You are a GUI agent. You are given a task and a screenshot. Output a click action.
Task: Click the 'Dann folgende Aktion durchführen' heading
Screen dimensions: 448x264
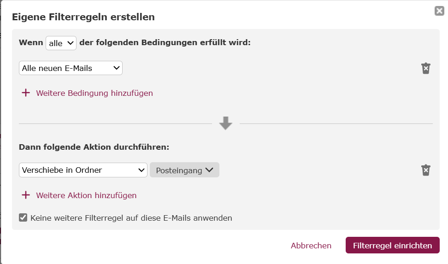click(x=94, y=147)
